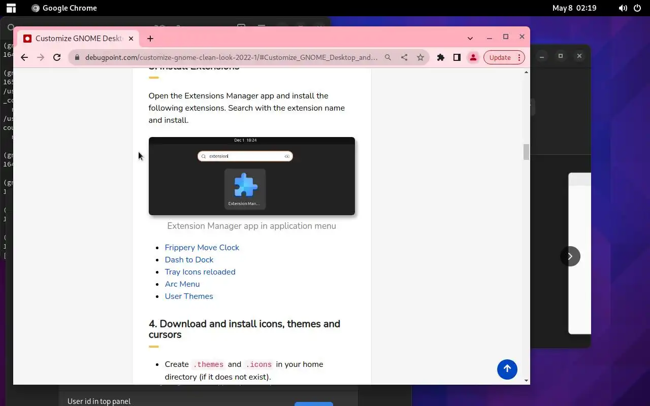Open the Chrome profile avatar
The width and height of the screenshot is (650, 406).
(x=473, y=57)
